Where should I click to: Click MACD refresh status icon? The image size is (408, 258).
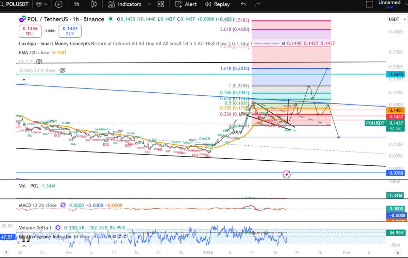click(63, 205)
